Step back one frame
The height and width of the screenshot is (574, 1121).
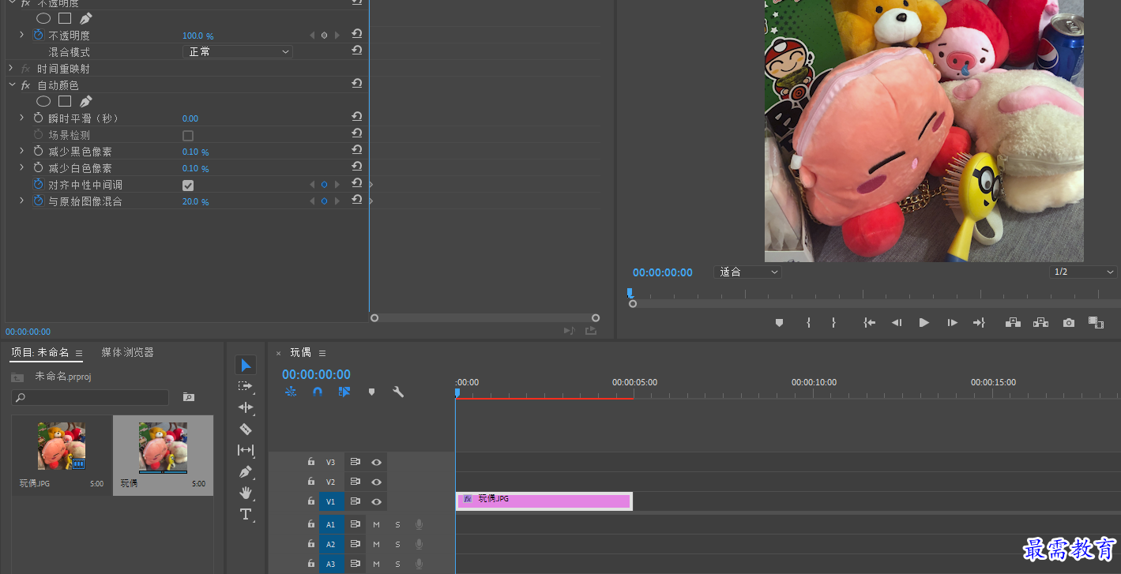click(897, 322)
